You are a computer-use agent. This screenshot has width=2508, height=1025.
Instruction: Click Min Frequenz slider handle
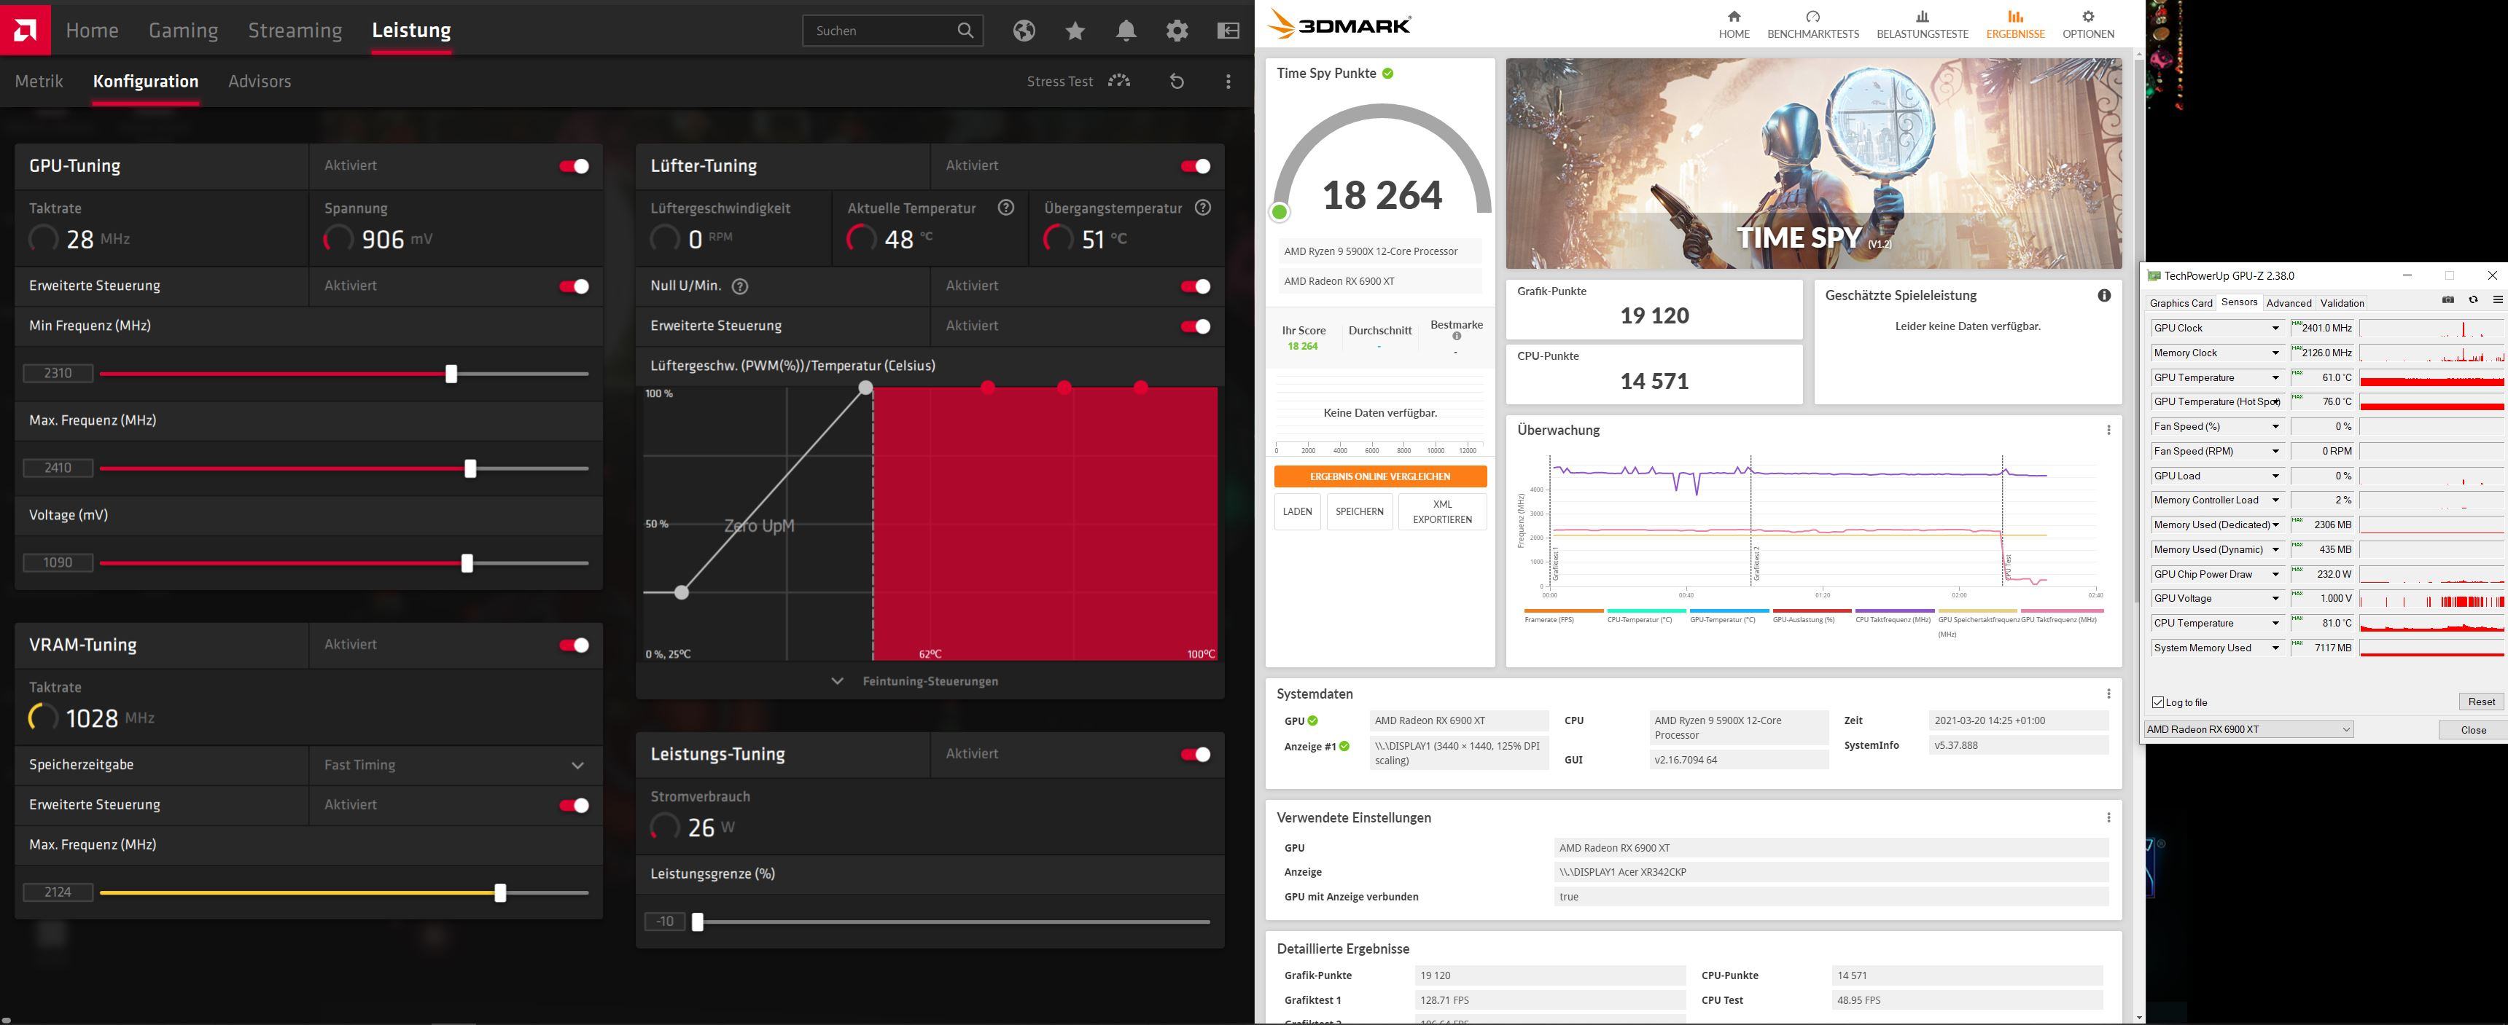[451, 374]
